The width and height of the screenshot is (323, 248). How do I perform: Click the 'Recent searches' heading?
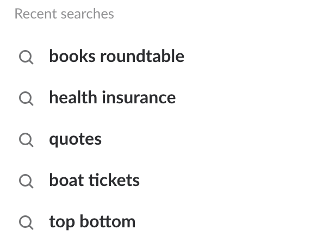64,14
